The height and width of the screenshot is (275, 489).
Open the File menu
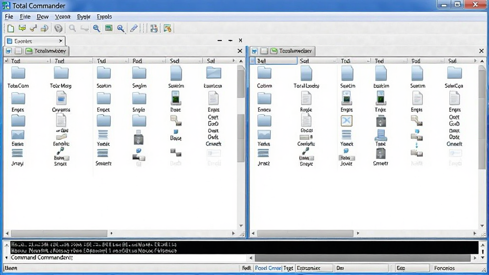click(x=9, y=17)
